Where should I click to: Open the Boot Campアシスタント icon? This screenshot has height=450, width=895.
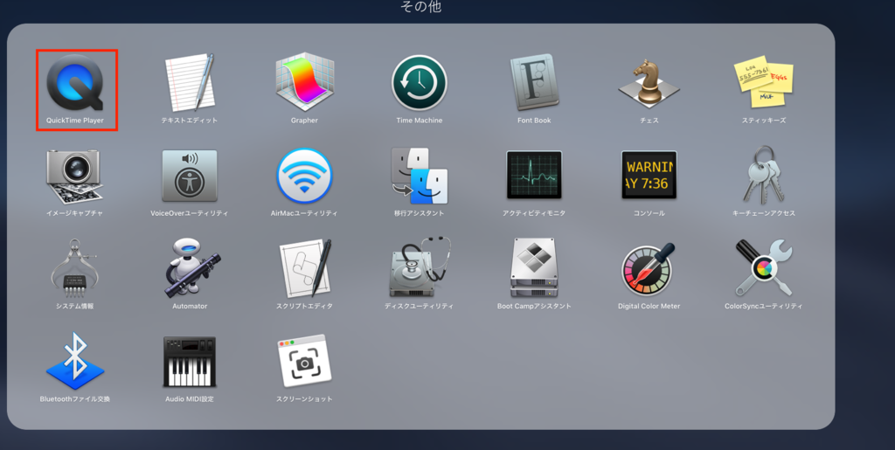click(534, 268)
